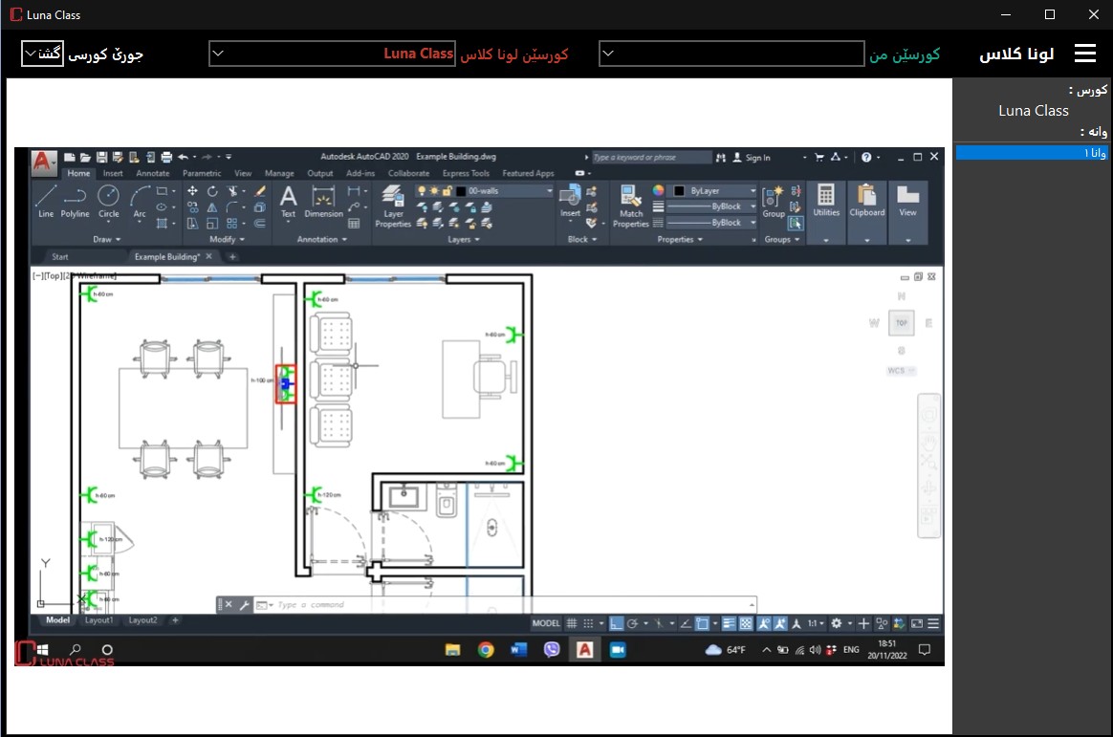
Task: Toggle the grid display in status bar
Action: 572,623
